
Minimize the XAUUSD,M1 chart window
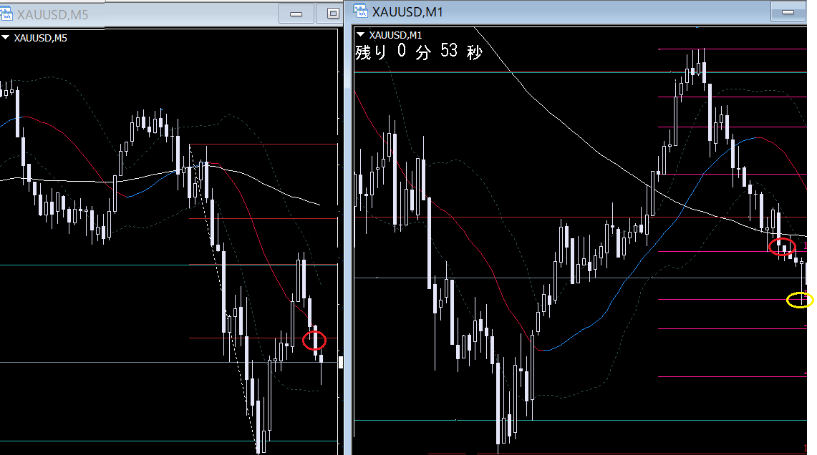coord(788,11)
